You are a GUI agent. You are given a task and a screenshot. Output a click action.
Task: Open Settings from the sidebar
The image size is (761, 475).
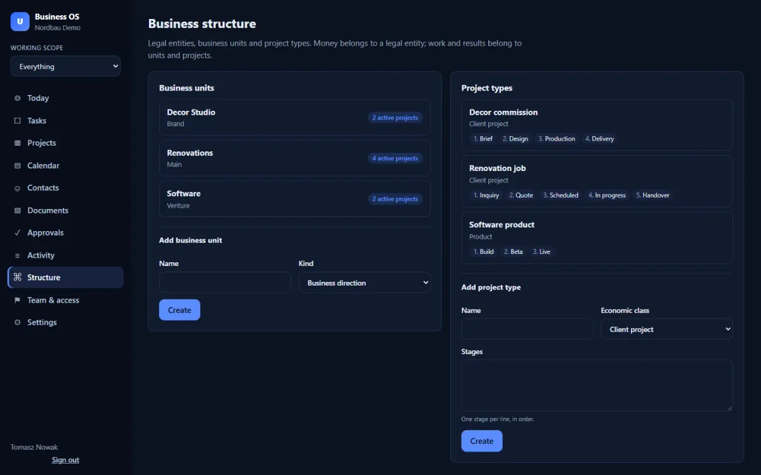pos(65,322)
